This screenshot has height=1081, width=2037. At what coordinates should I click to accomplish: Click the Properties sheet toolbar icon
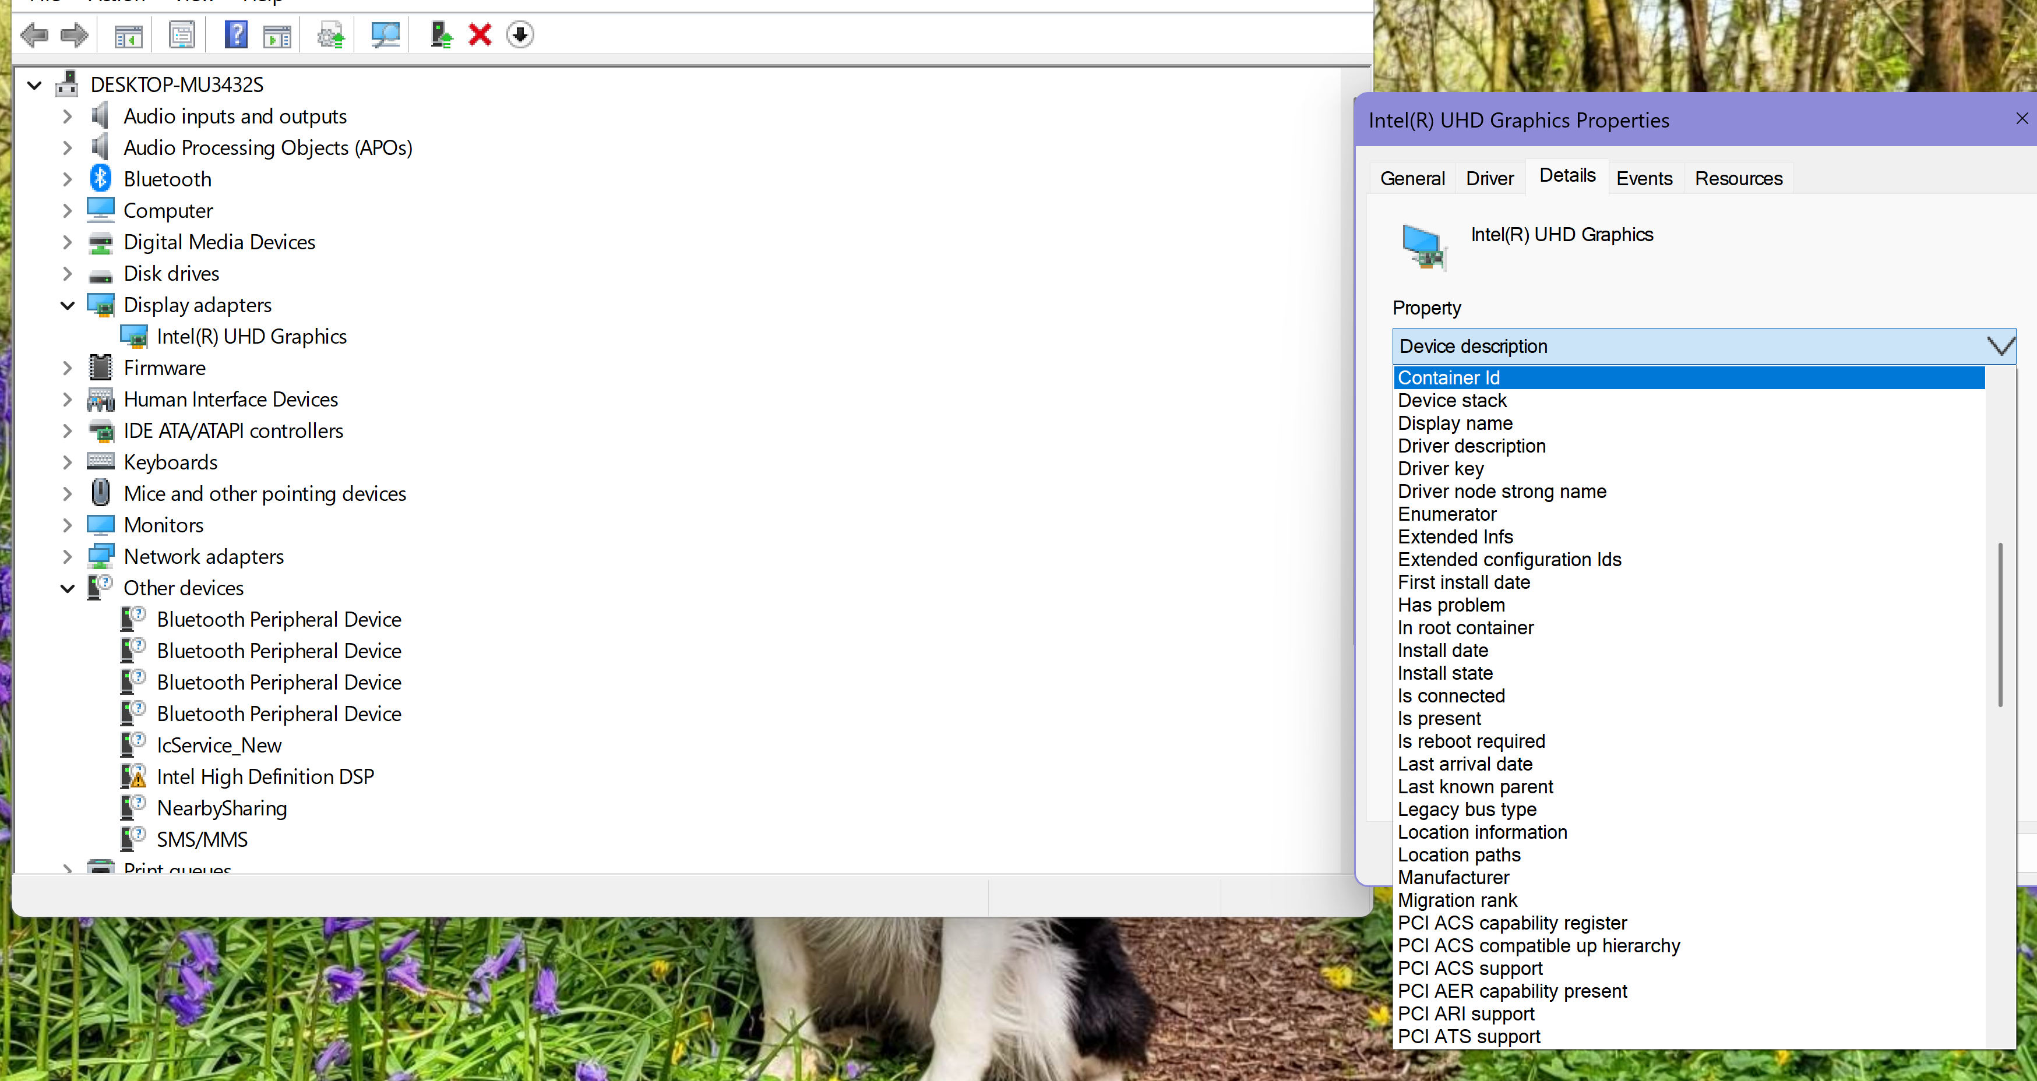tap(182, 35)
